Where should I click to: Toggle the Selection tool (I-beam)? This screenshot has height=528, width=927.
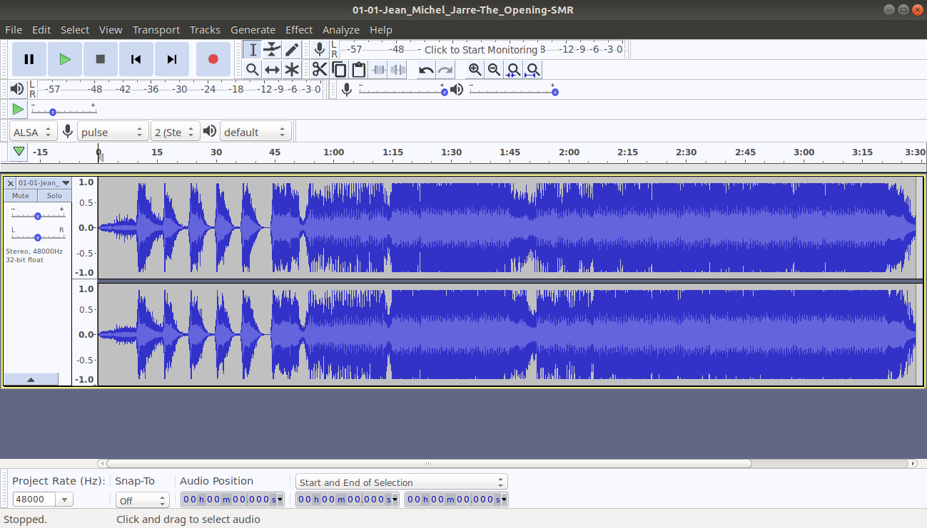click(253, 49)
